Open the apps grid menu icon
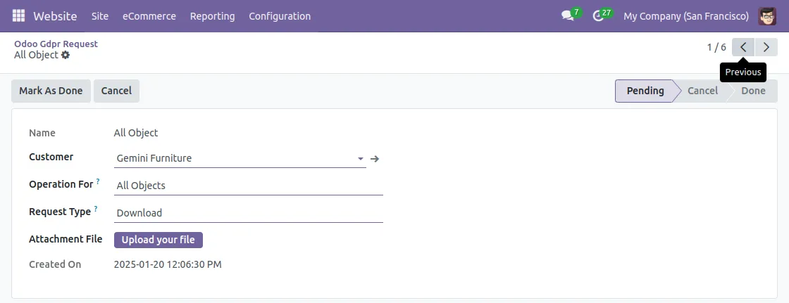The width and height of the screenshot is (789, 303). coord(18,15)
